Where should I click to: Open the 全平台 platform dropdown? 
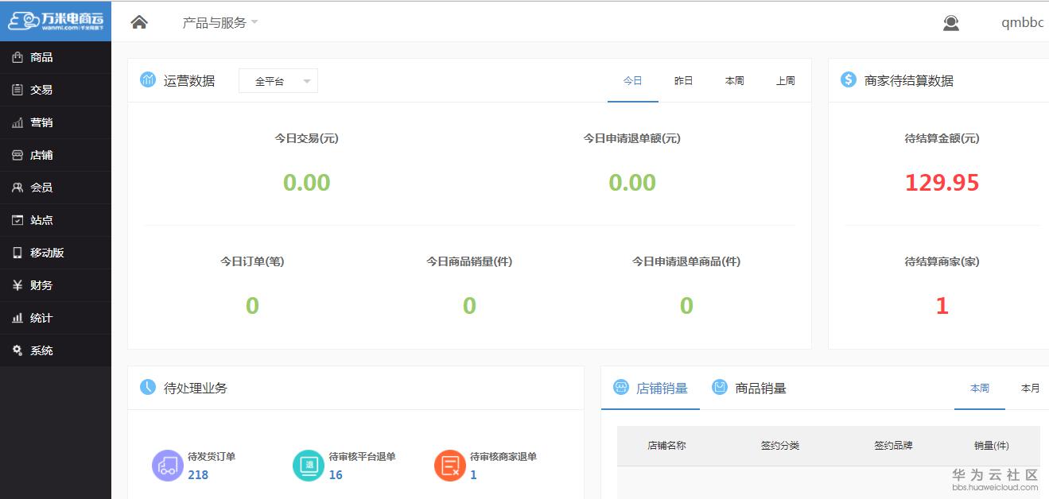point(278,80)
